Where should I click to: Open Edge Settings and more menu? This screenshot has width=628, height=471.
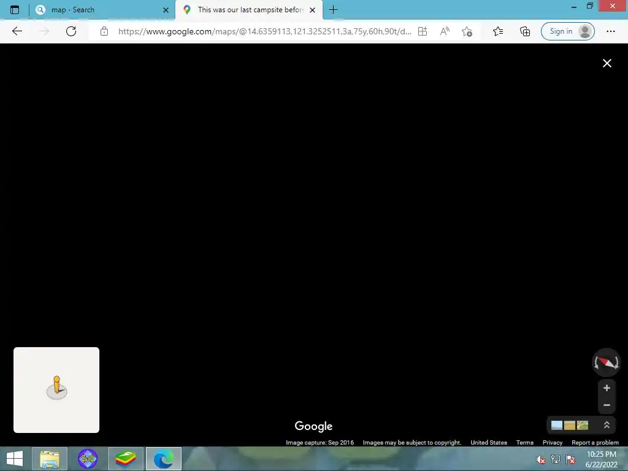(610, 31)
